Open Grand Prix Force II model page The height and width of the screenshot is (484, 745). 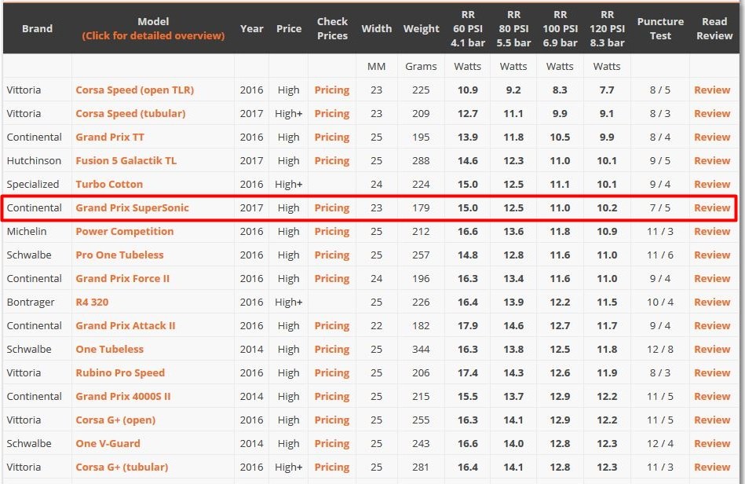(x=122, y=279)
